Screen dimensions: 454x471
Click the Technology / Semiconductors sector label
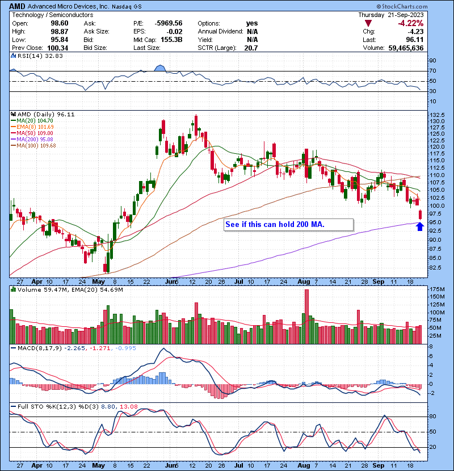[53, 15]
